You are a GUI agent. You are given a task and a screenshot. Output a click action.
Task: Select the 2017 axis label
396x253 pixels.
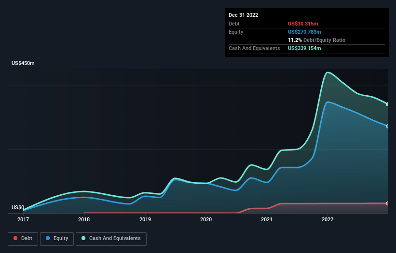(23, 219)
